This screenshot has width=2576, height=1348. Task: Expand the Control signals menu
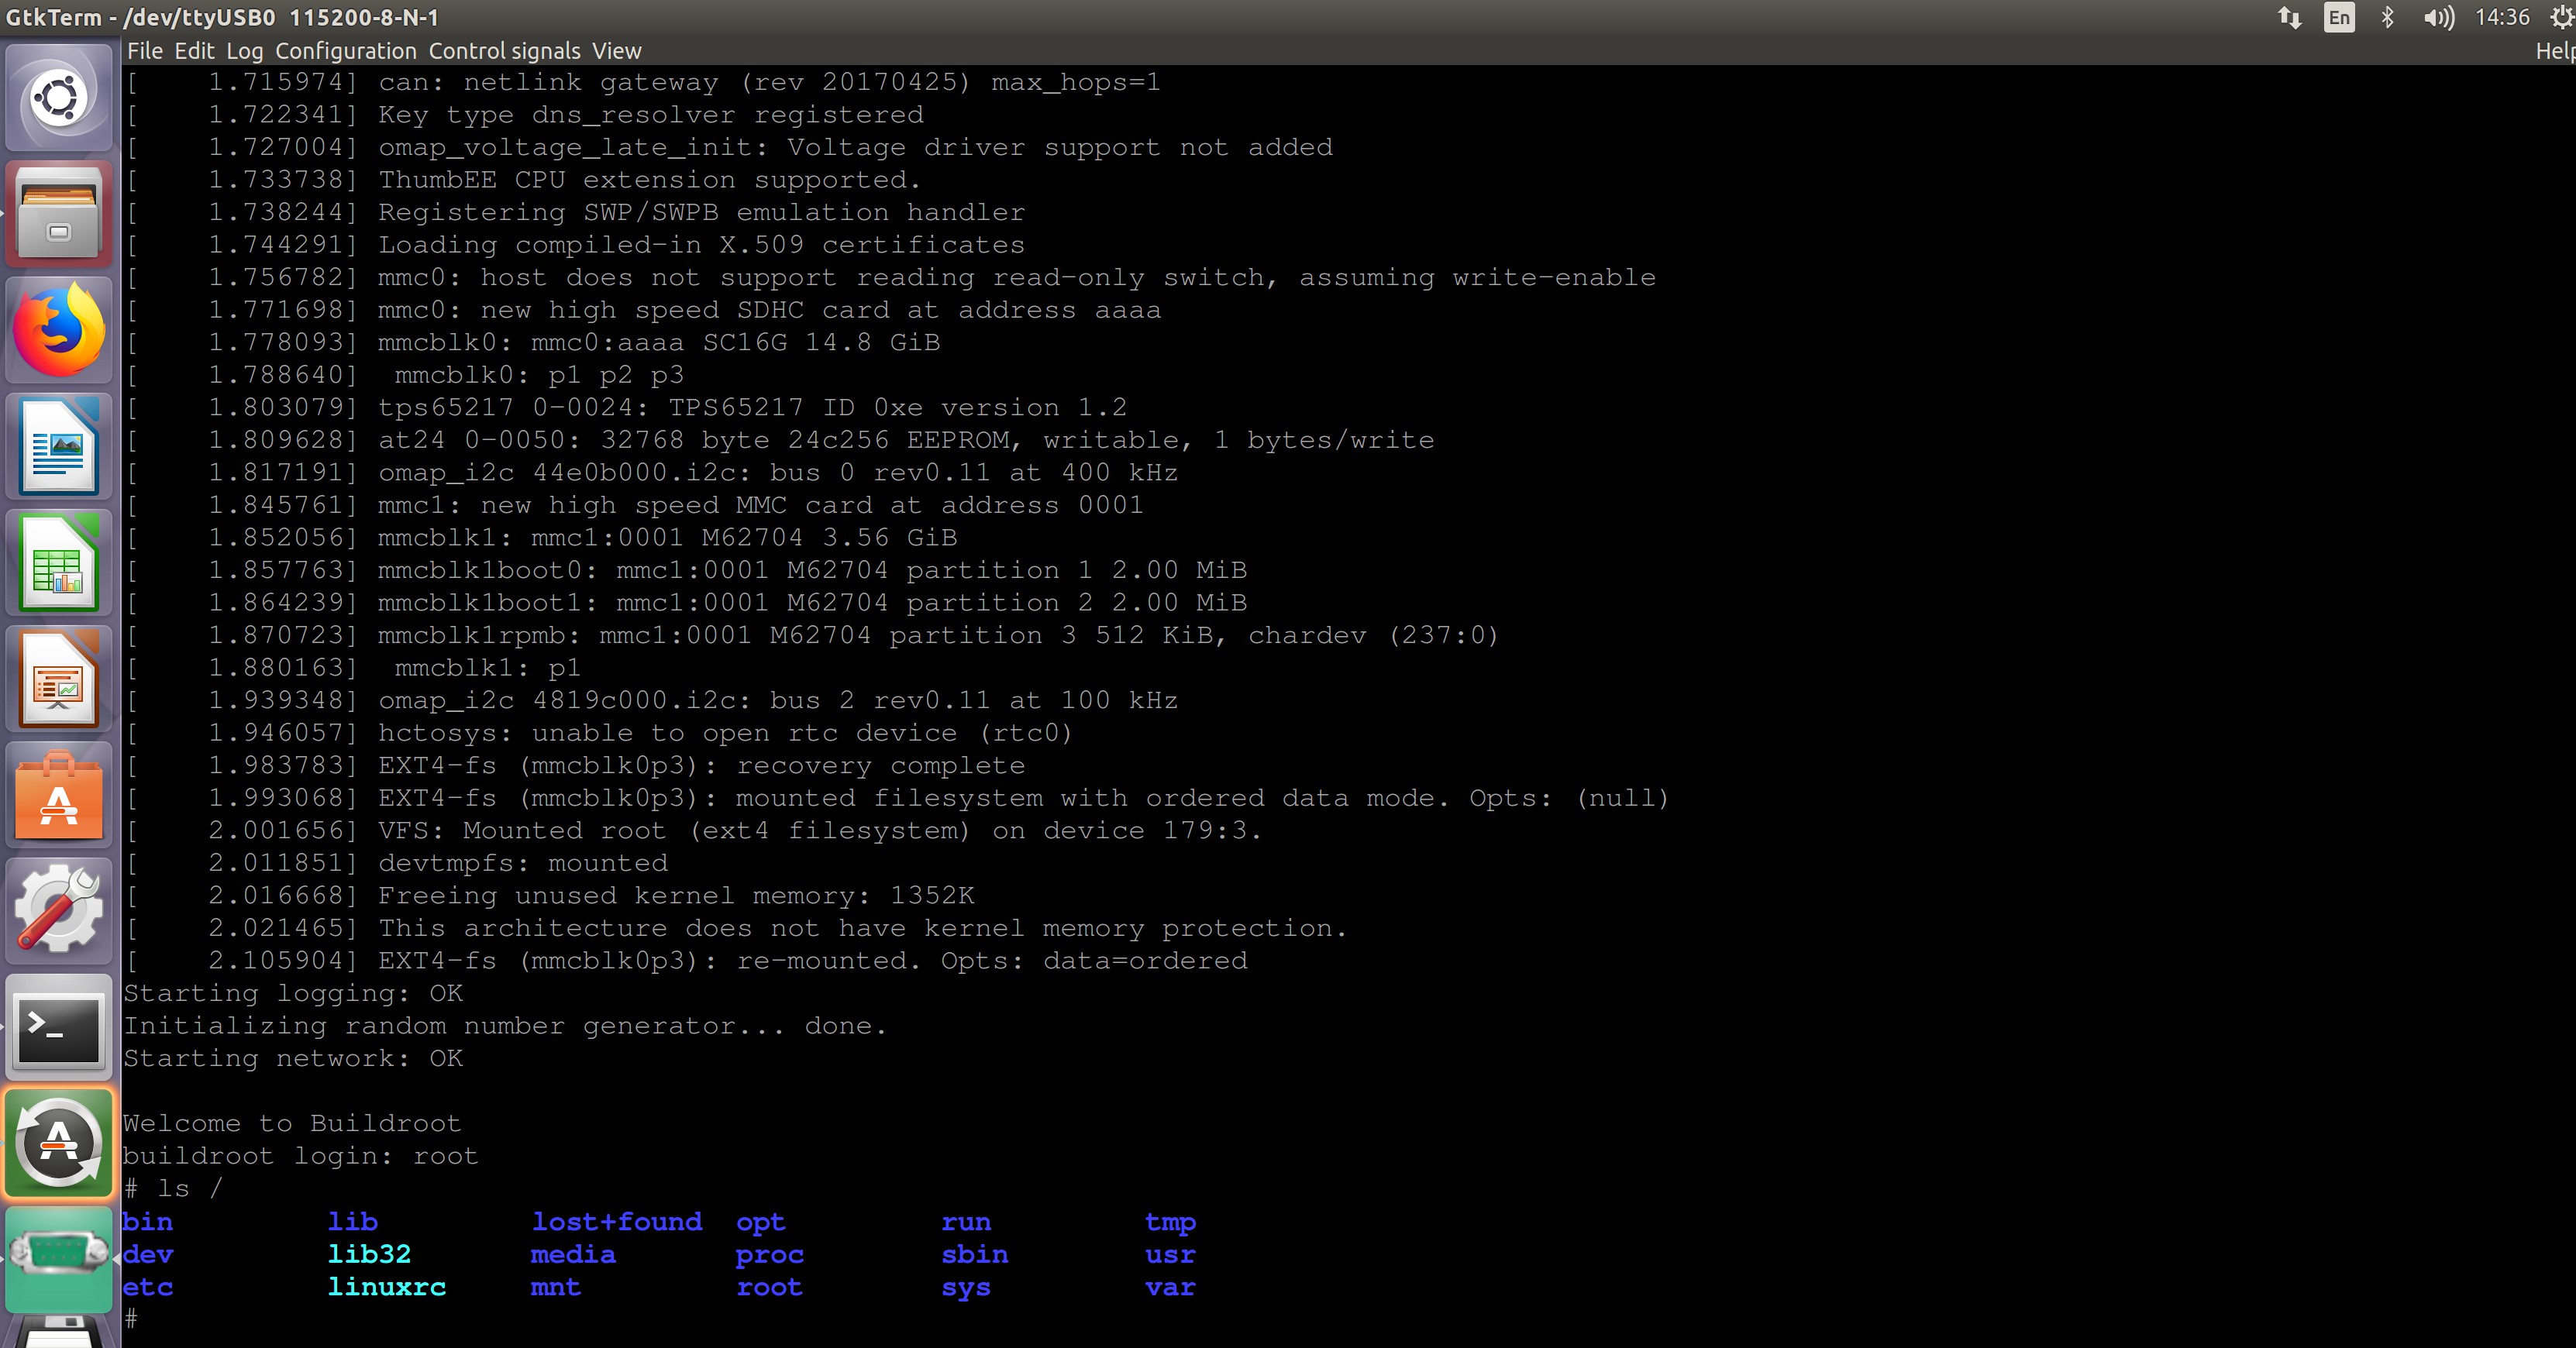[504, 50]
